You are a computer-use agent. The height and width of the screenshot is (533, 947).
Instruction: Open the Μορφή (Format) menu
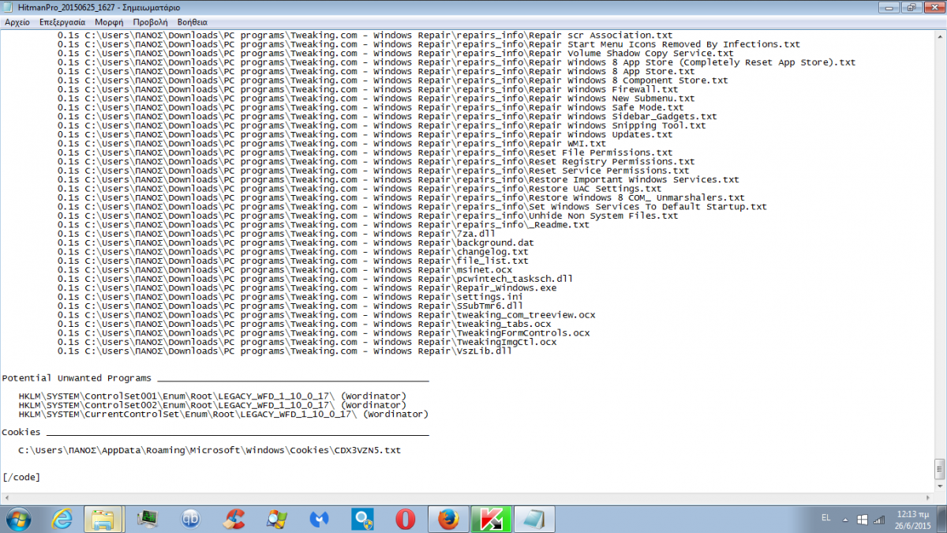[109, 22]
